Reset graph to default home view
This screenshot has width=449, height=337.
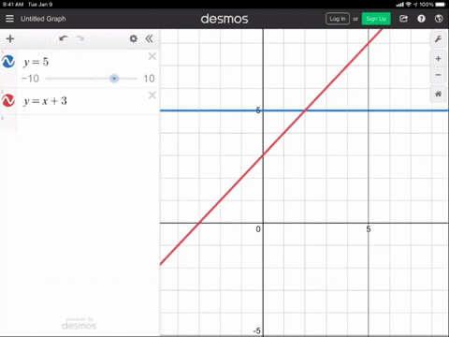click(x=438, y=94)
